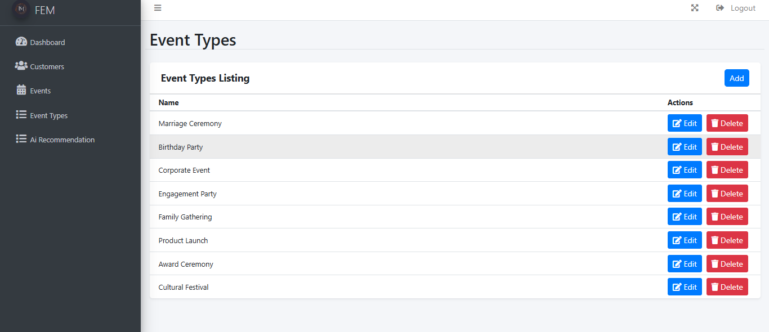Click the Customers people icon in sidebar
Image resolution: width=769 pixels, height=332 pixels.
[21, 66]
